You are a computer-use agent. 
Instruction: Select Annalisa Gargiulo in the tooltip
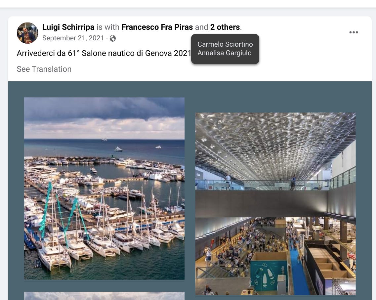click(225, 53)
